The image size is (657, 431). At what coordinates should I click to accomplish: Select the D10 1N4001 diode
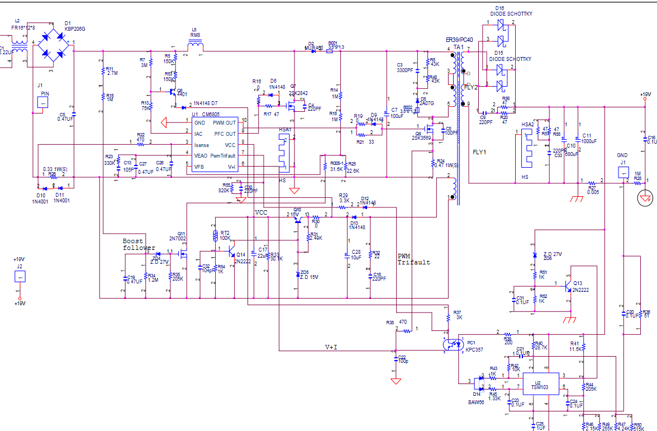tap(45, 189)
